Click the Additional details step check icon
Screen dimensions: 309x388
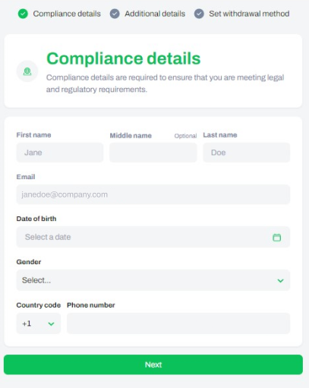115,14
